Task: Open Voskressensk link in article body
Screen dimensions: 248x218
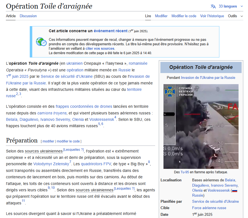Action: pyautogui.click(x=101, y=119)
